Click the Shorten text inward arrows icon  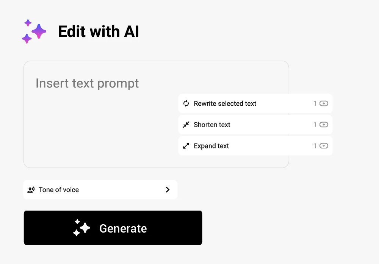point(186,125)
